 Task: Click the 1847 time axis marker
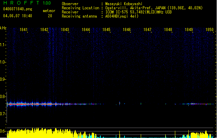tap(147, 30)
